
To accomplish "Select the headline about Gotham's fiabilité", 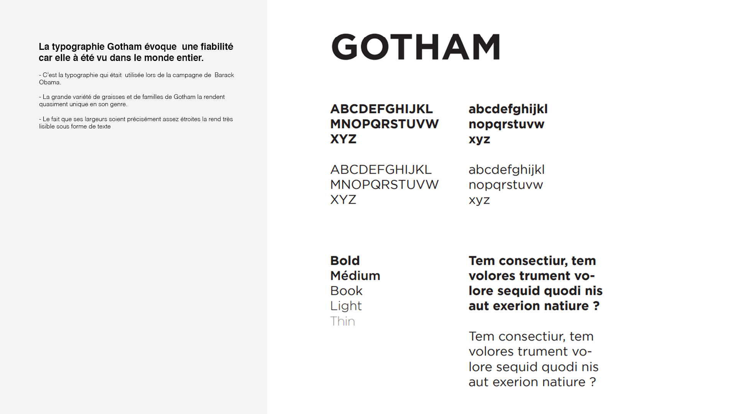I will (x=136, y=52).
